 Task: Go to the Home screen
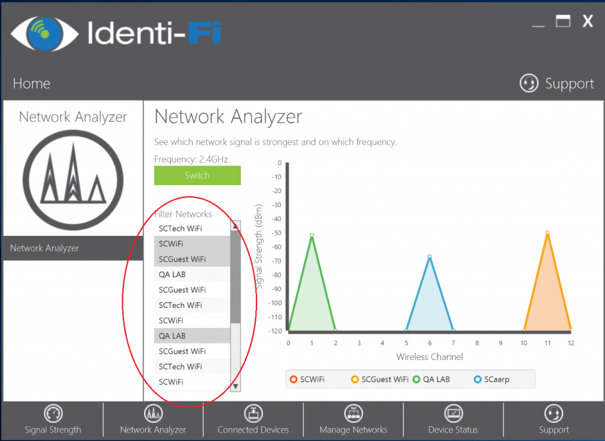point(31,83)
